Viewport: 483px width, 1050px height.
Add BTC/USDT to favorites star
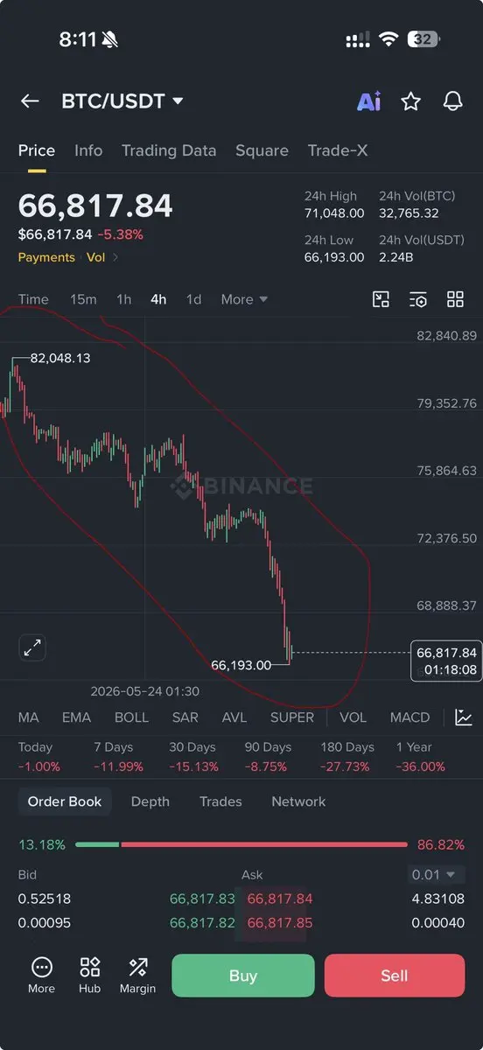click(410, 101)
